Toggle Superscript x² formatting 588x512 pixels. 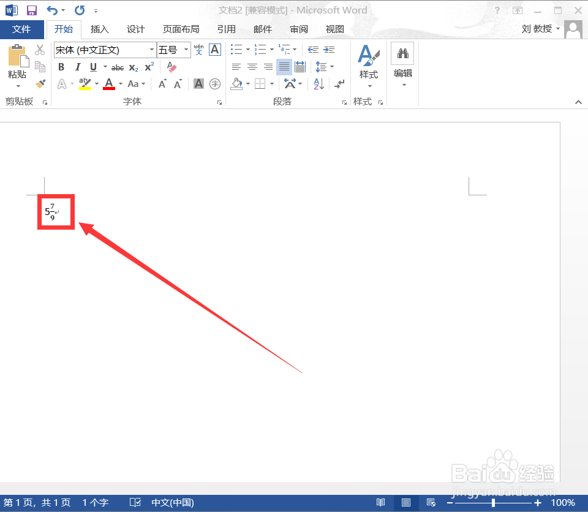click(149, 67)
